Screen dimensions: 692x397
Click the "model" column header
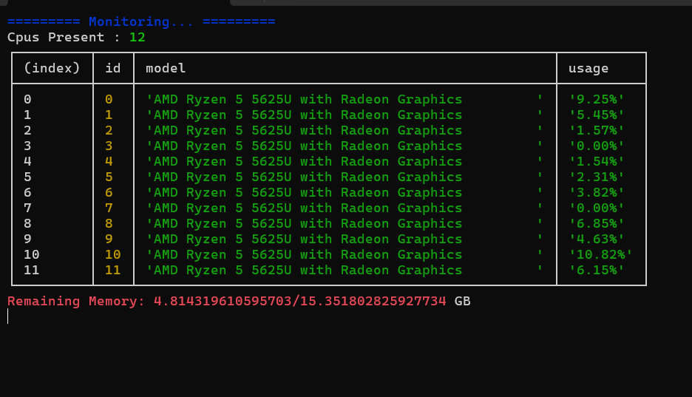coord(166,68)
